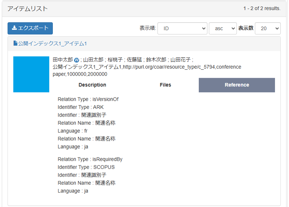The height and width of the screenshot is (207, 289).
Task: Click the file icon beside the item title
Action: (15, 43)
